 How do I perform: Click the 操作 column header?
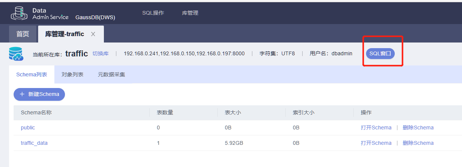[366, 112]
